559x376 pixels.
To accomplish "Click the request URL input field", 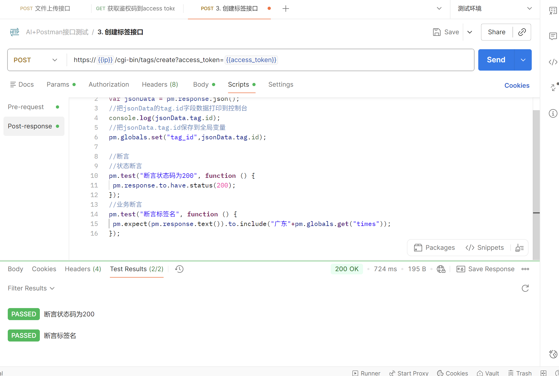I will pos(270,60).
